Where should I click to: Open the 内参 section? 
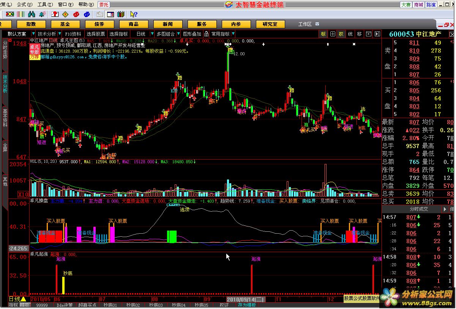pos(236,24)
